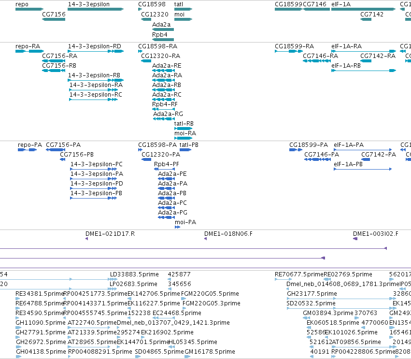Select transcript 14-3-3epsilon-RA
Screen dimensions: 411x359
pyautogui.click(x=94, y=90)
